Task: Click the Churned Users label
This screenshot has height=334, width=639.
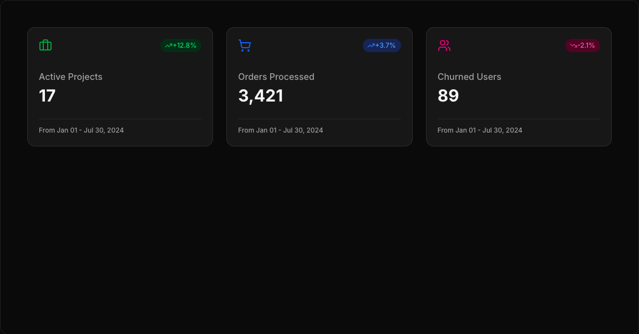Action: 469,77
